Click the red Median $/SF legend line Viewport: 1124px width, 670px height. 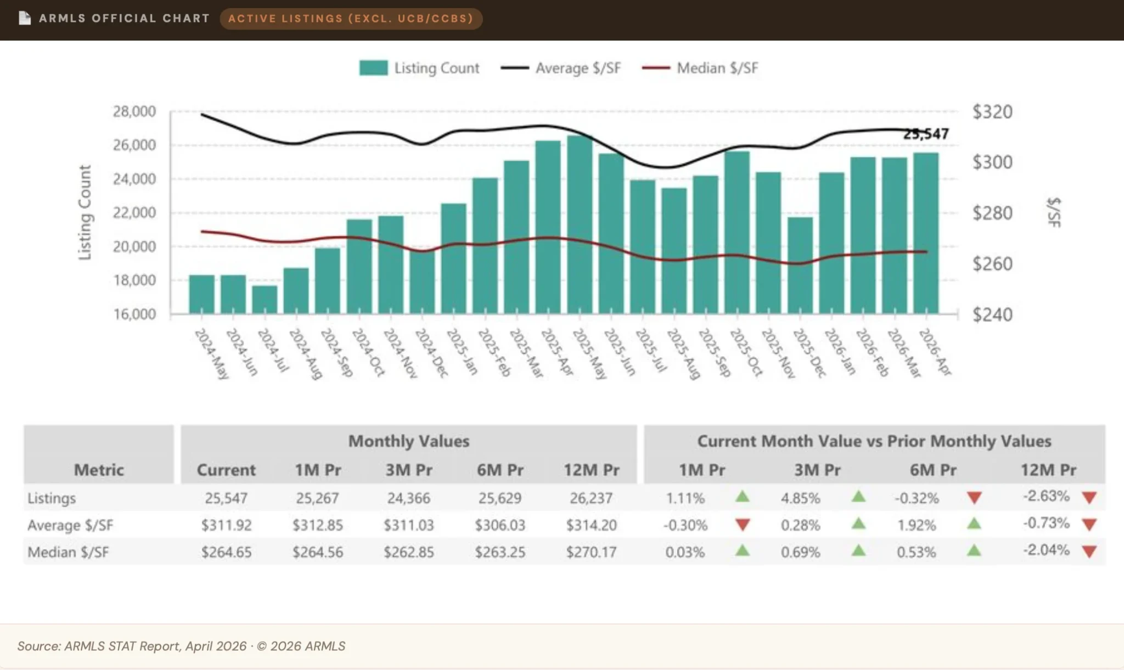pos(656,68)
